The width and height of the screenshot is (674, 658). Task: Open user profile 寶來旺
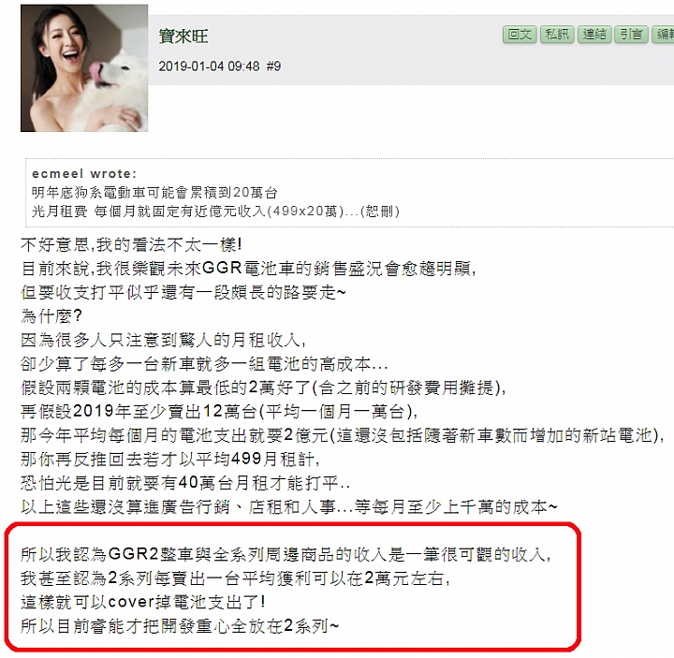point(183,37)
